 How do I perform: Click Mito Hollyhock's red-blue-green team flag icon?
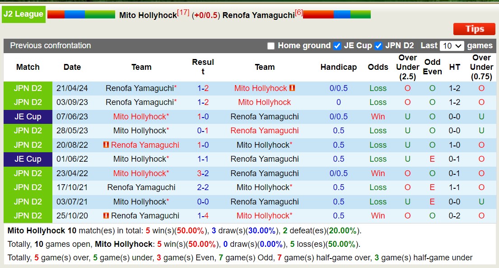pos(82,14)
